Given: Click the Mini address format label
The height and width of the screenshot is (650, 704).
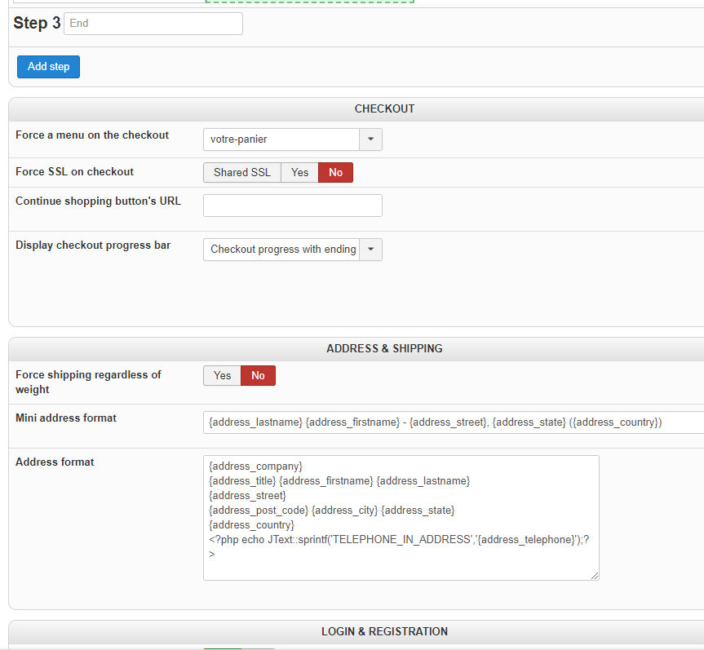Looking at the screenshot, I should pyautogui.click(x=66, y=418).
